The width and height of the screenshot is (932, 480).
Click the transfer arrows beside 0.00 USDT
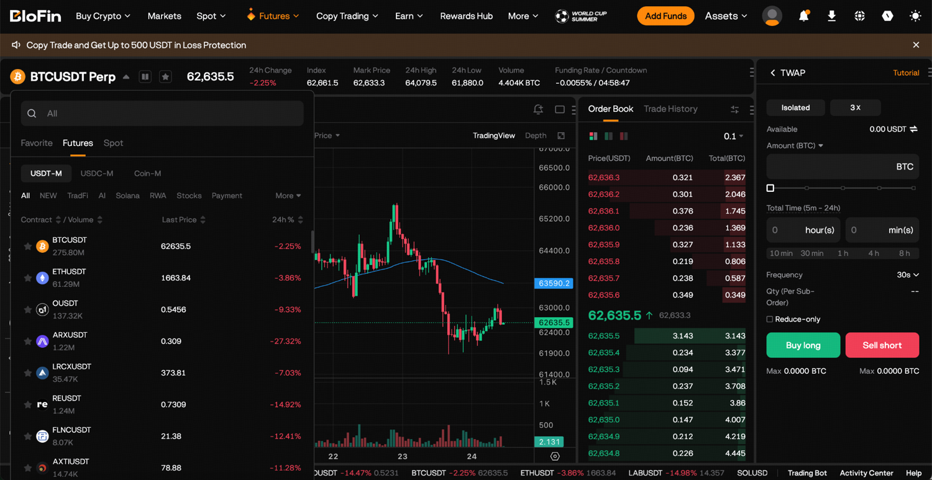tap(914, 129)
